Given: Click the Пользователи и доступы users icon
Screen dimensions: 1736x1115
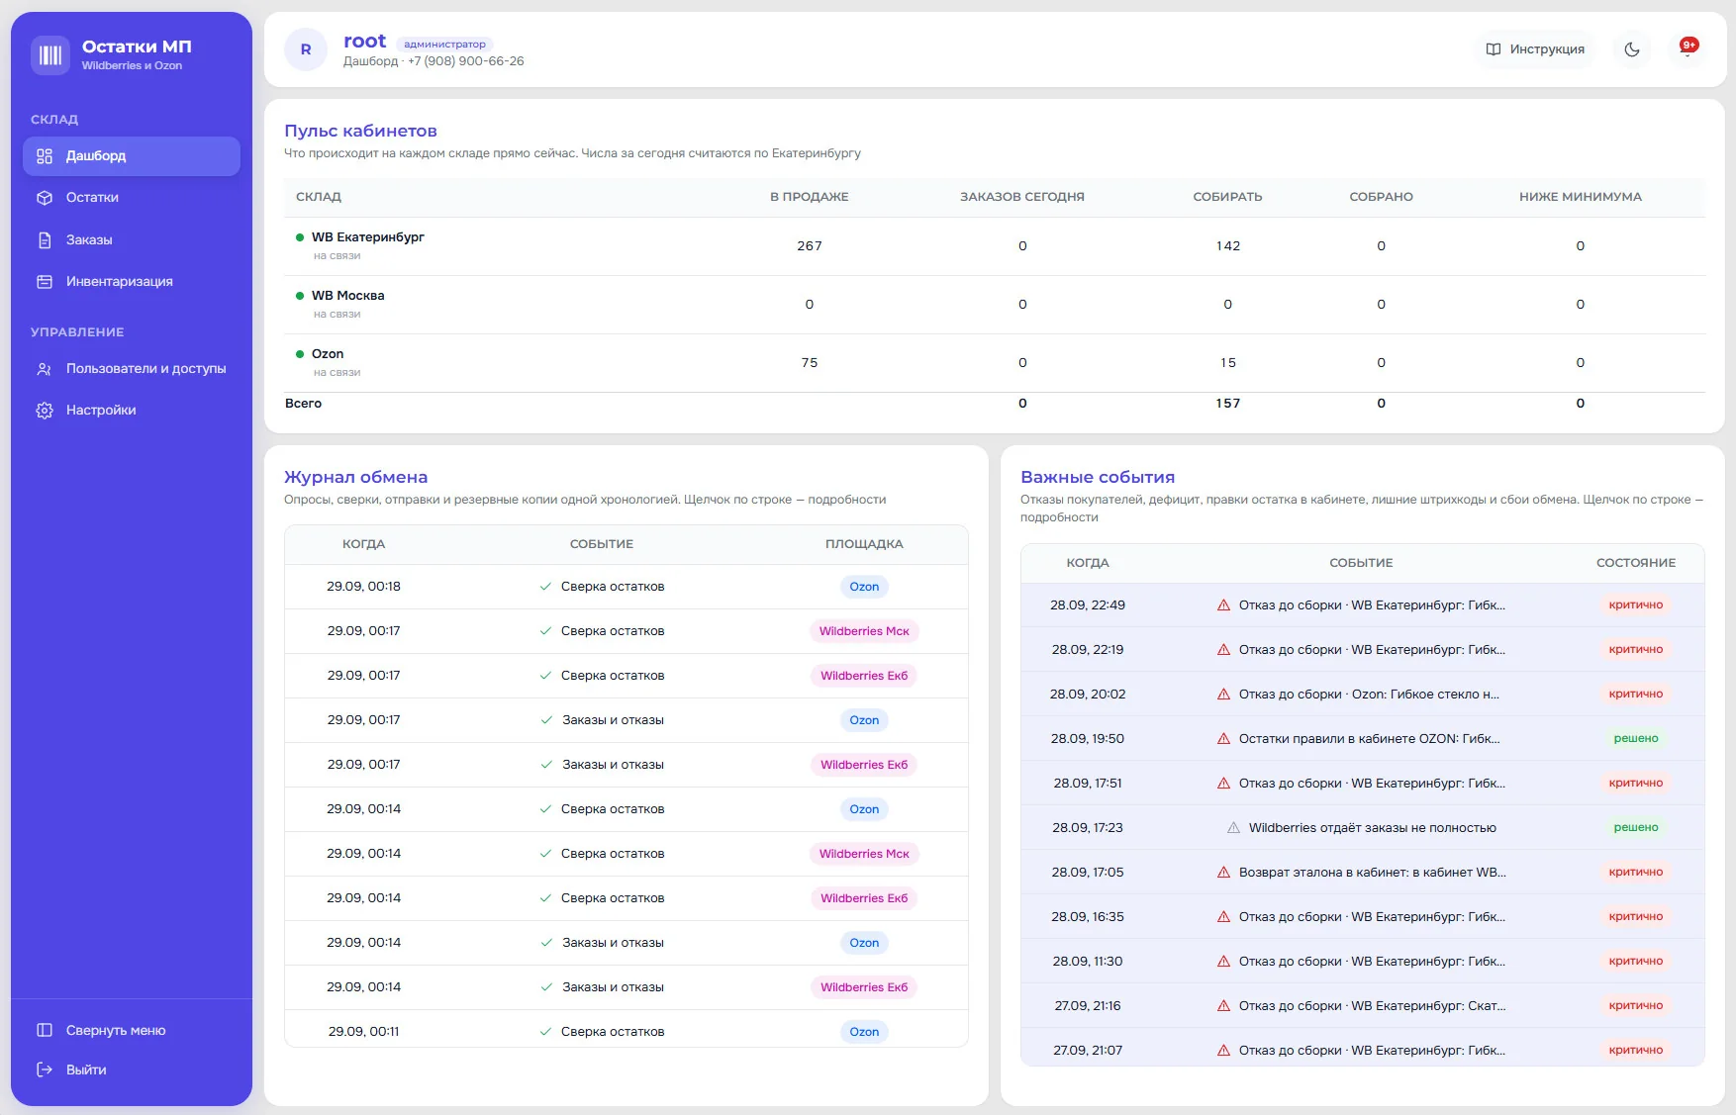Looking at the screenshot, I should pyautogui.click(x=45, y=369).
